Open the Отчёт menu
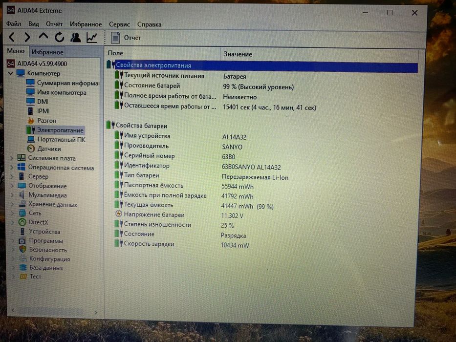Screen dimensions: 456x342 pyautogui.click(x=54, y=24)
